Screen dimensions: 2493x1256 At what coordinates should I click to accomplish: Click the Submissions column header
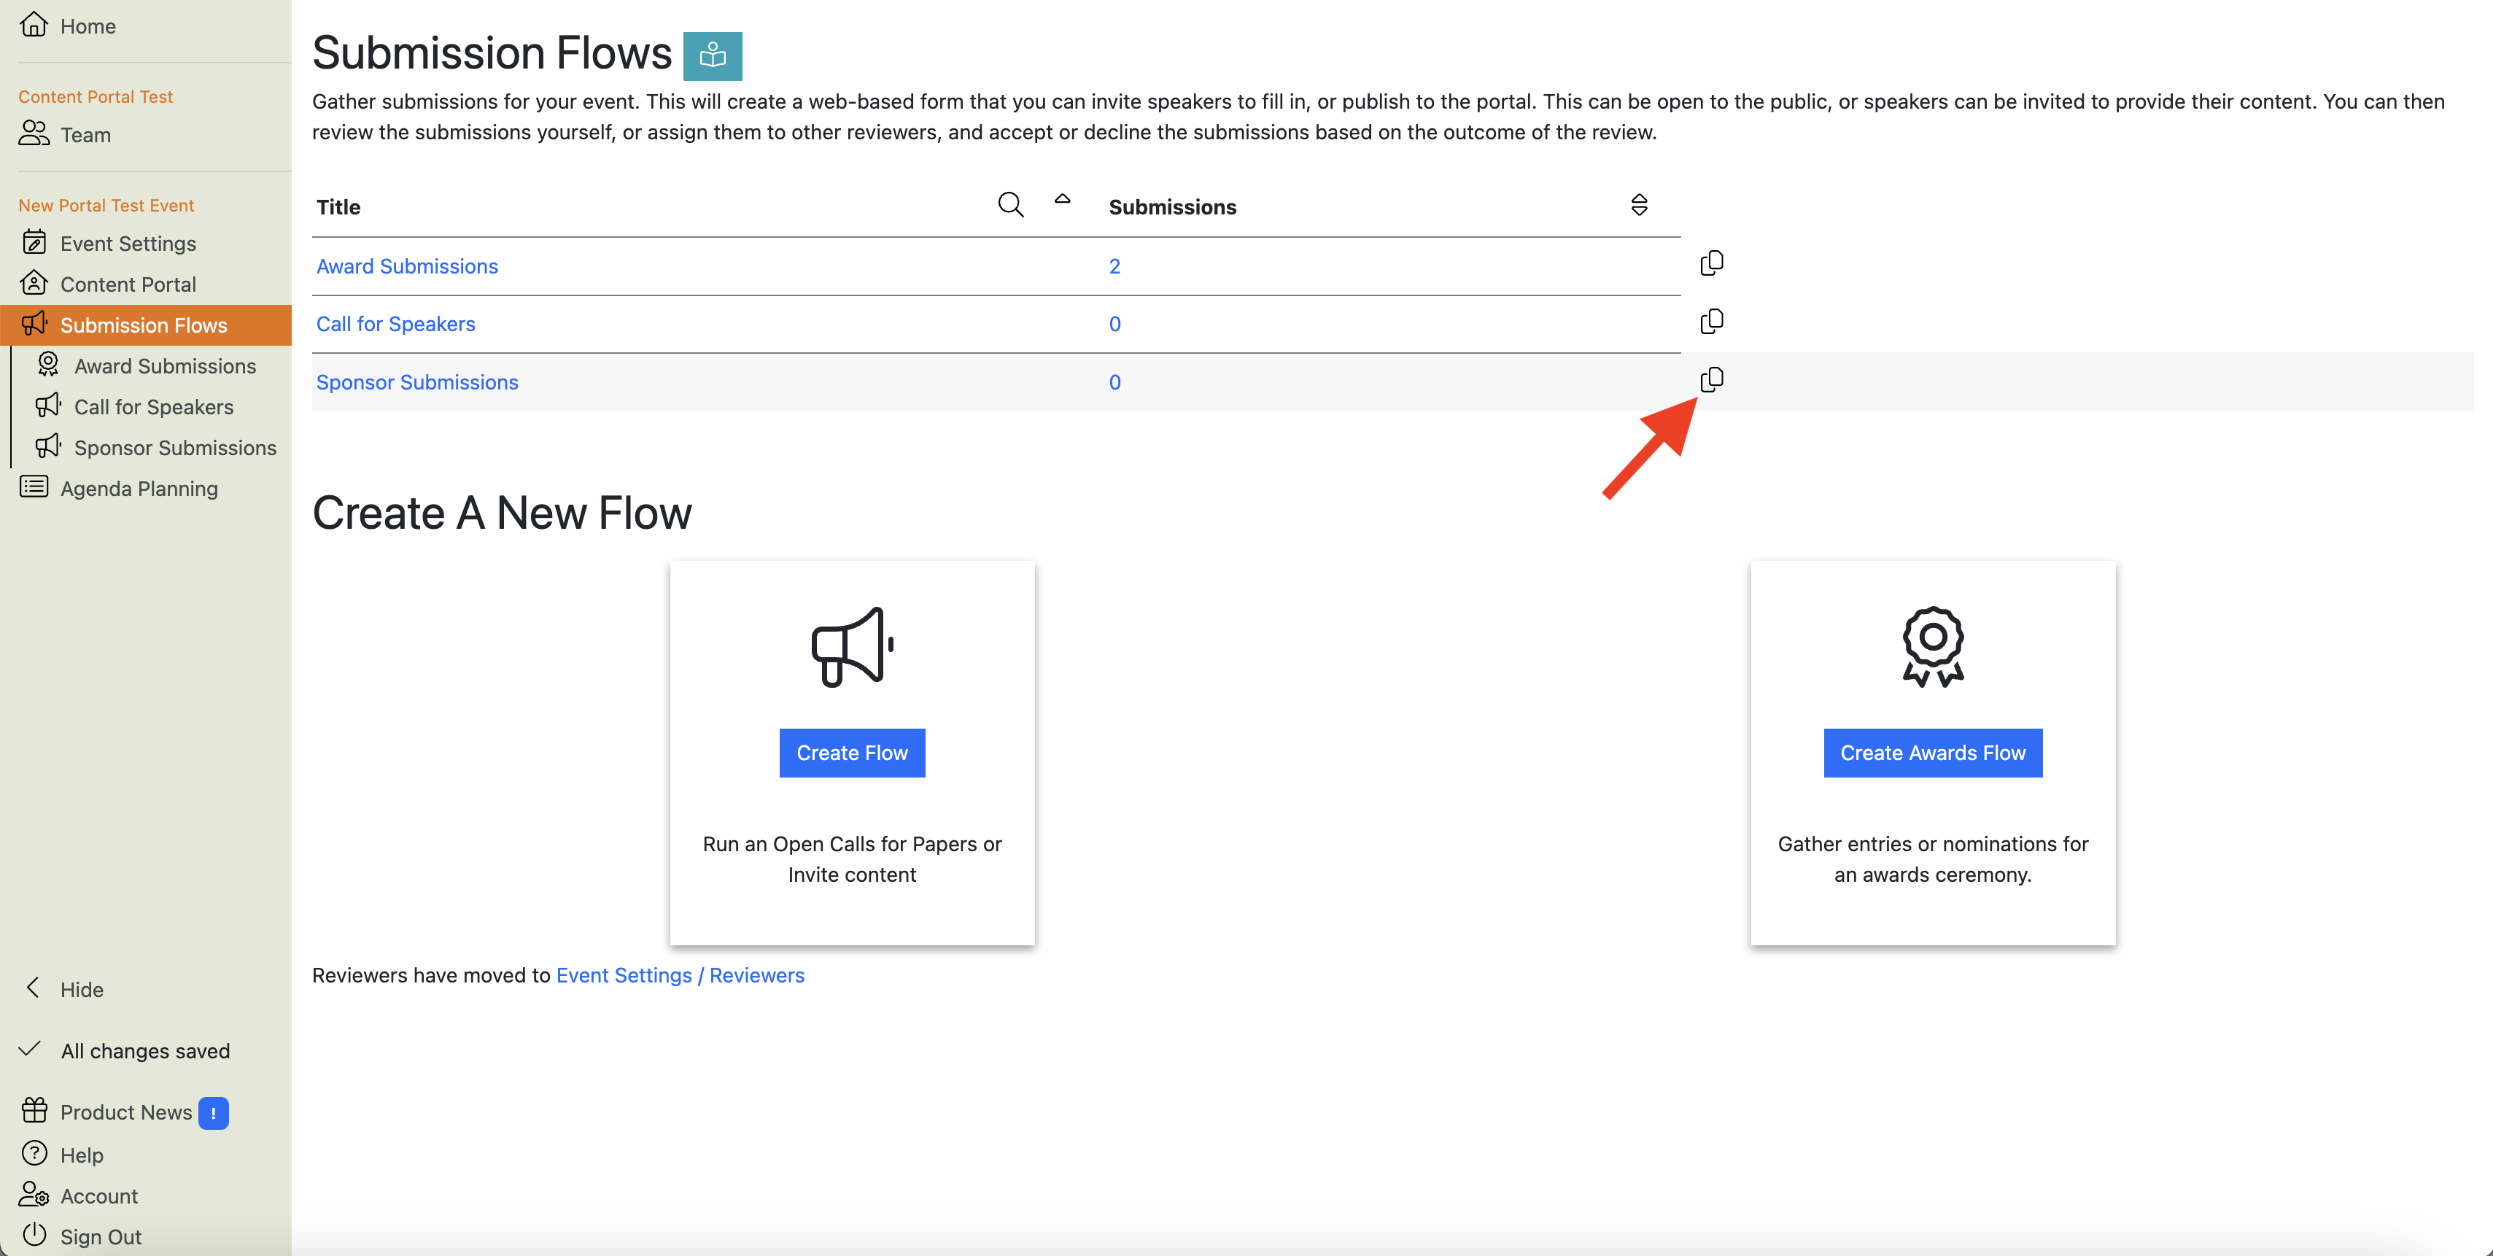click(x=1172, y=206)
